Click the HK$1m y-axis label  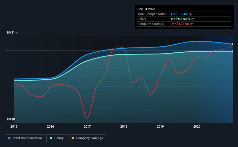pos(12,33)
